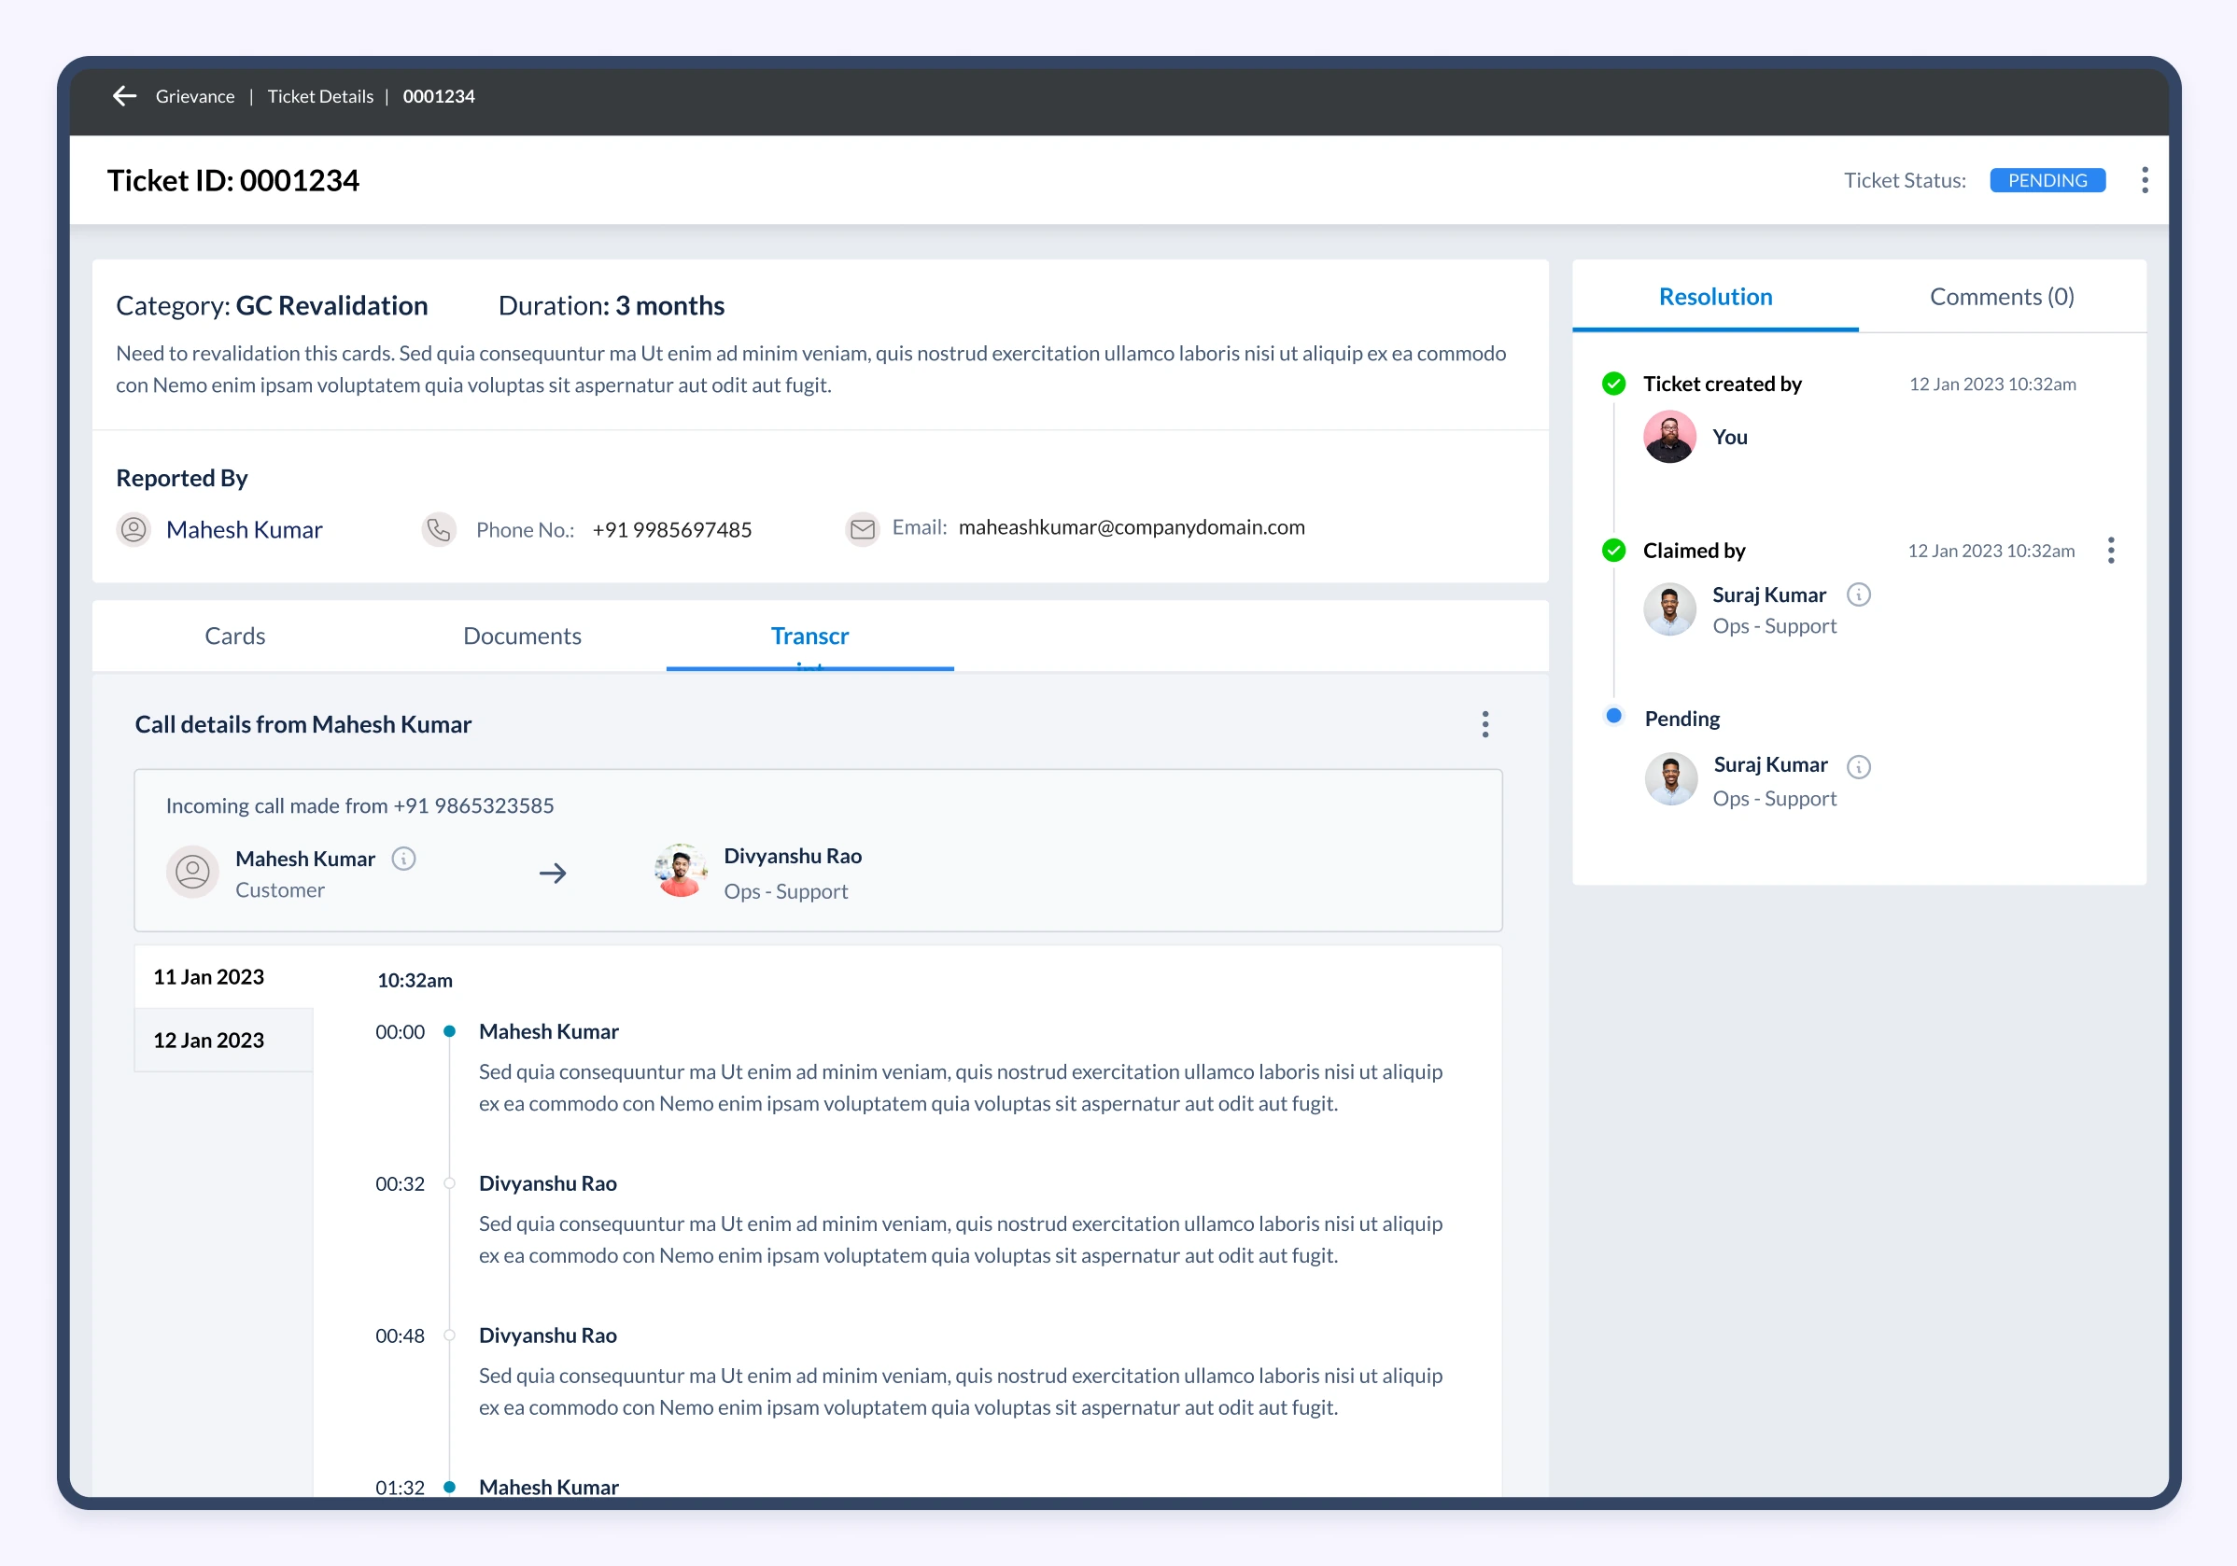Click the 'You' creator avatar
This screenshot has height=1566, width=2237.
[1669, 437]
